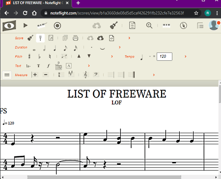Select eighth note duration
Viewport: 221px width, 179px height.
tap(65, 48)
